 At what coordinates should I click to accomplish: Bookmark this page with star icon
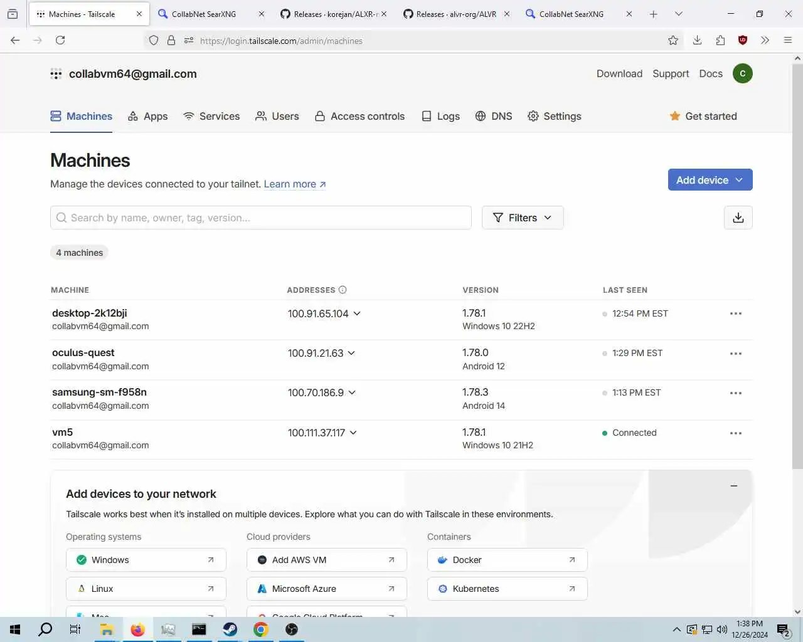[x=673, y=41]
